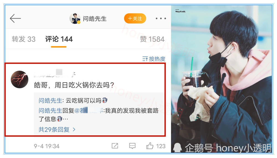Tap the sort icon next to 按热度
277x158 pixels.
145,59
